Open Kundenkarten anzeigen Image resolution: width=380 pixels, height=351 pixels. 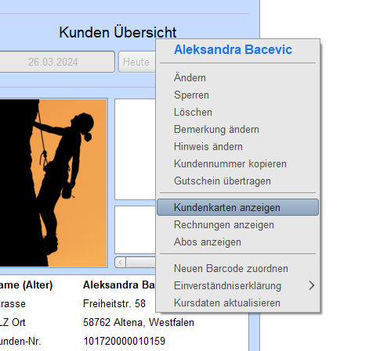237,207
